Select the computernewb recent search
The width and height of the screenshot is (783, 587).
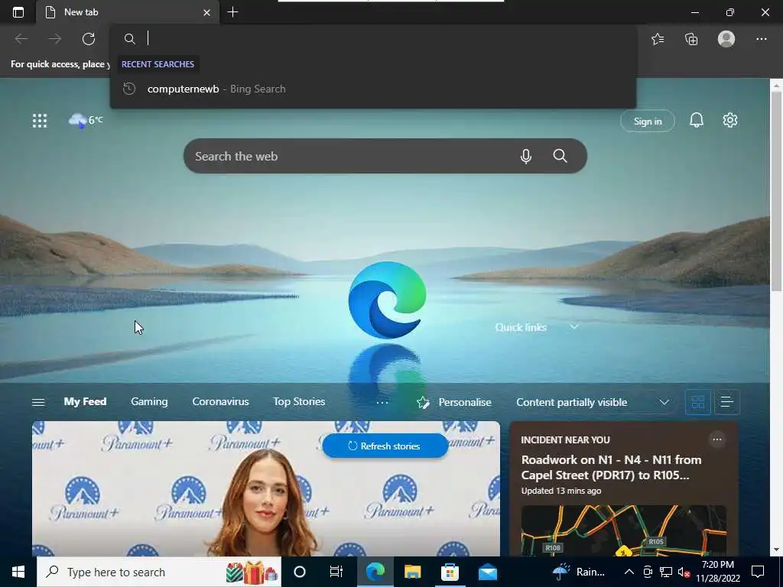[x=372, y=89]
